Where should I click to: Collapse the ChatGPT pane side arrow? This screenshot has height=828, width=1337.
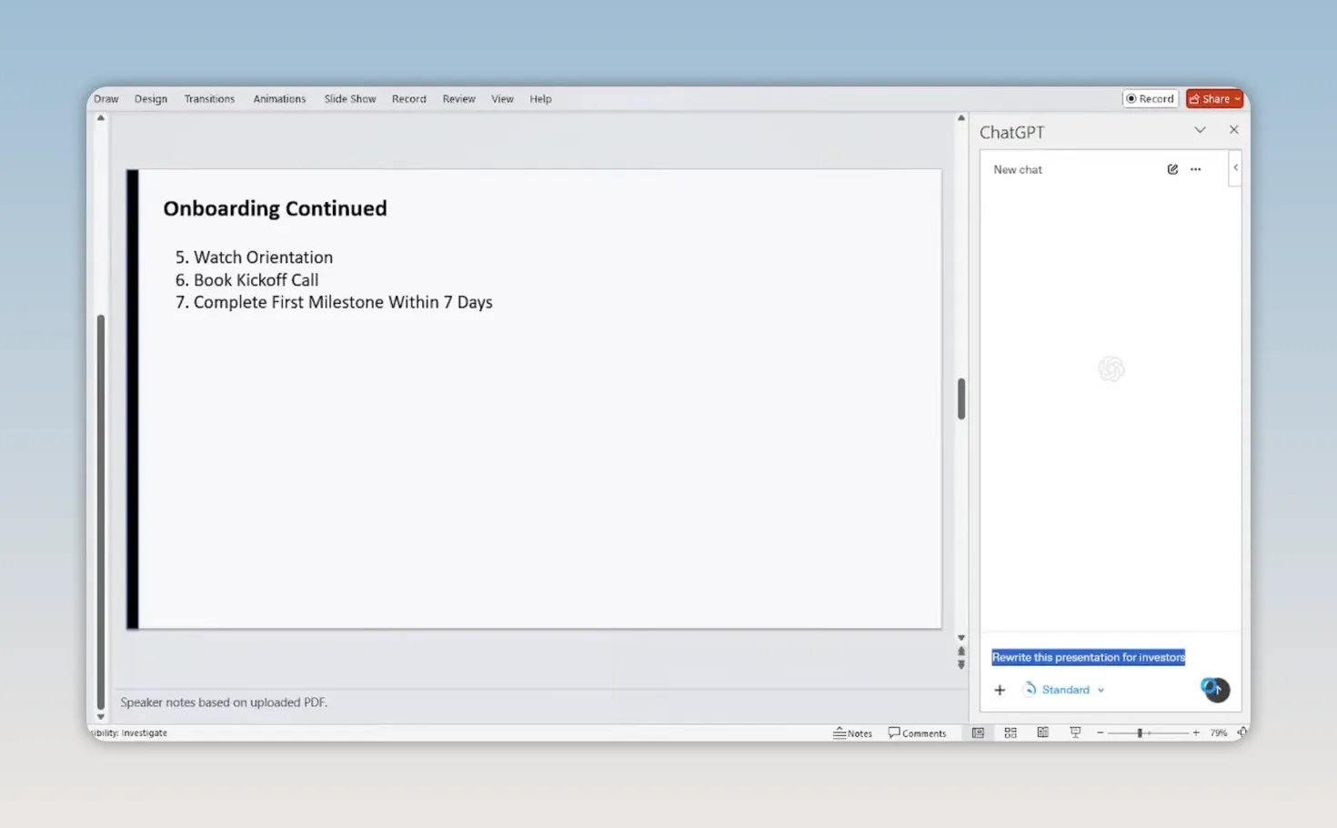[x=1235, y=167]
